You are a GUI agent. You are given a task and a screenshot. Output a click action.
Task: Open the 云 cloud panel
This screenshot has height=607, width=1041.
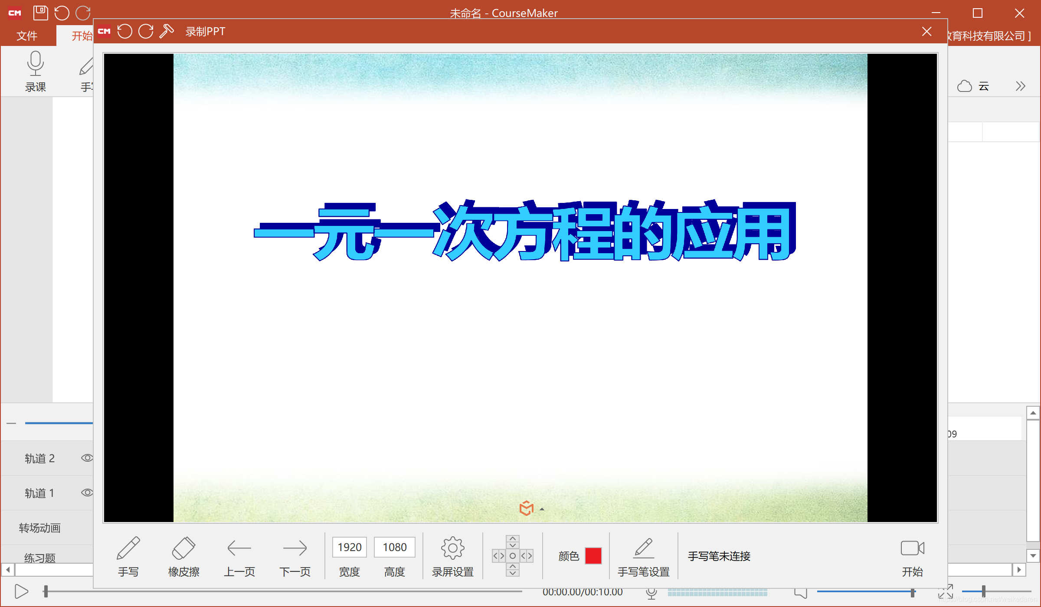pyautogui.click(x=973, y=86)
